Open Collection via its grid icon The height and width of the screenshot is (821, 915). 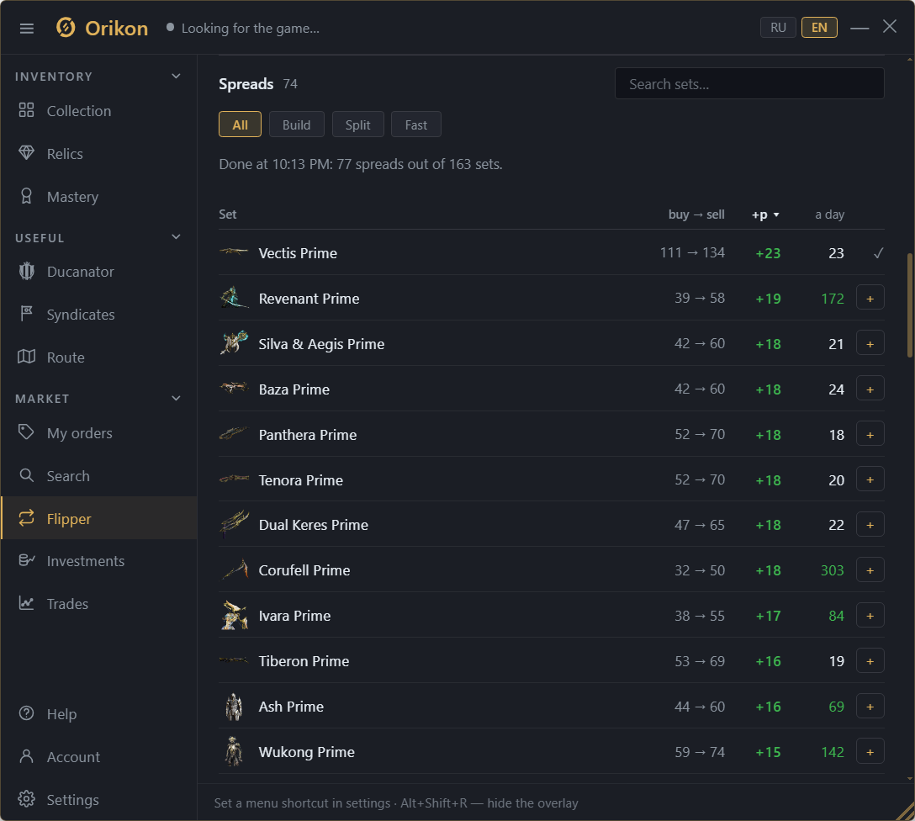click(26, 110)
